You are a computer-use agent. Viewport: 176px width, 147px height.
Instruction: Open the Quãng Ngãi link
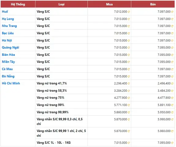[10, 47]
